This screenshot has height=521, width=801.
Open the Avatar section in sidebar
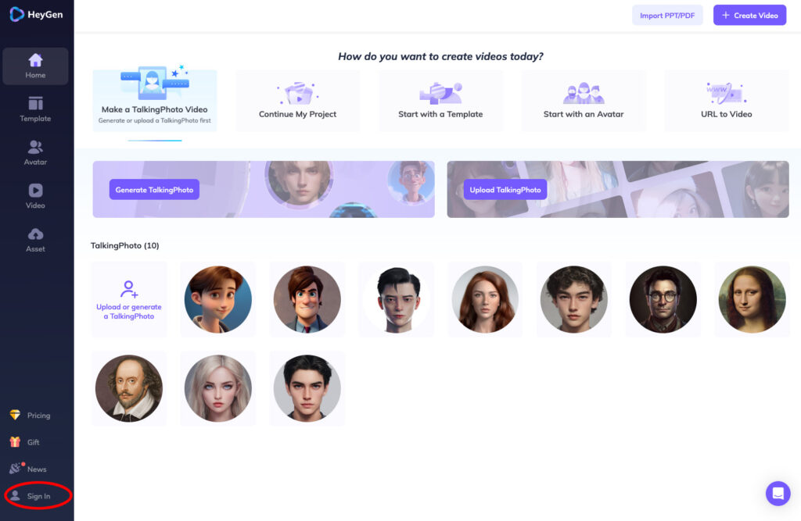[x=35, y=152]
